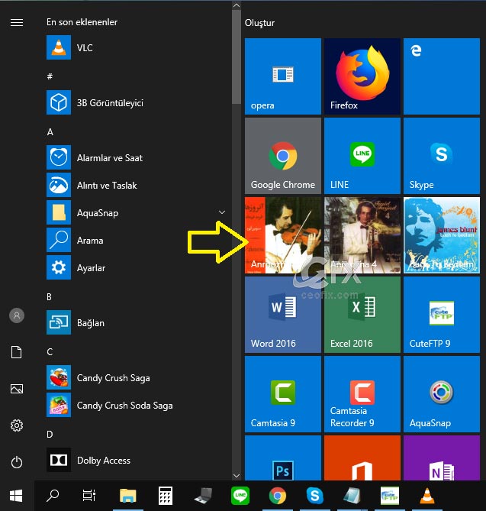The height and width of the screenshot is (511, 486).
Task: Click the opera tile
Action: point(283,76)
